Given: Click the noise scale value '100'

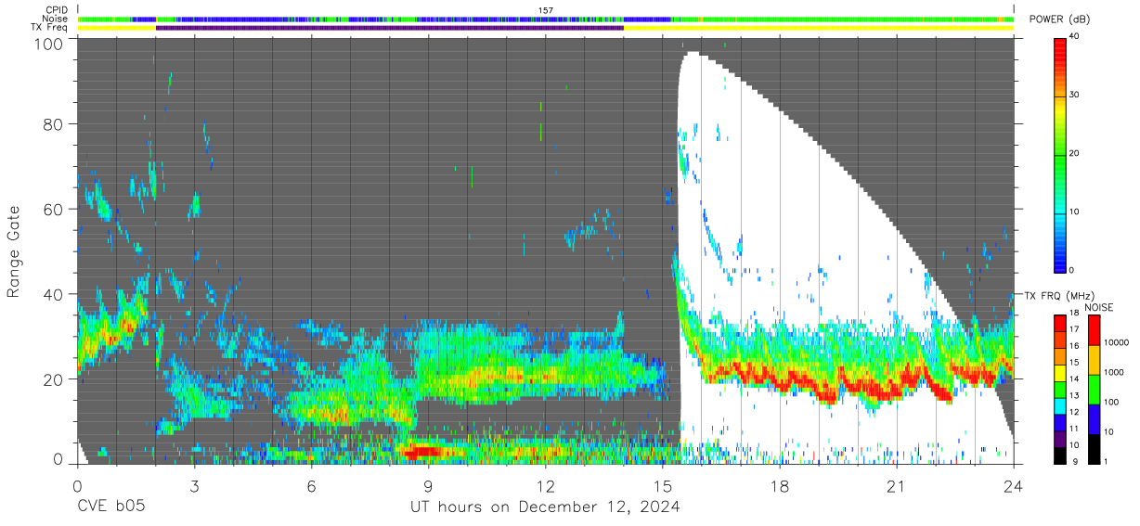Looking at the screenshot, I should 1111,402.
